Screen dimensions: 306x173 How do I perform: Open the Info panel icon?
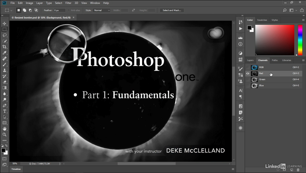click(241, 44)
